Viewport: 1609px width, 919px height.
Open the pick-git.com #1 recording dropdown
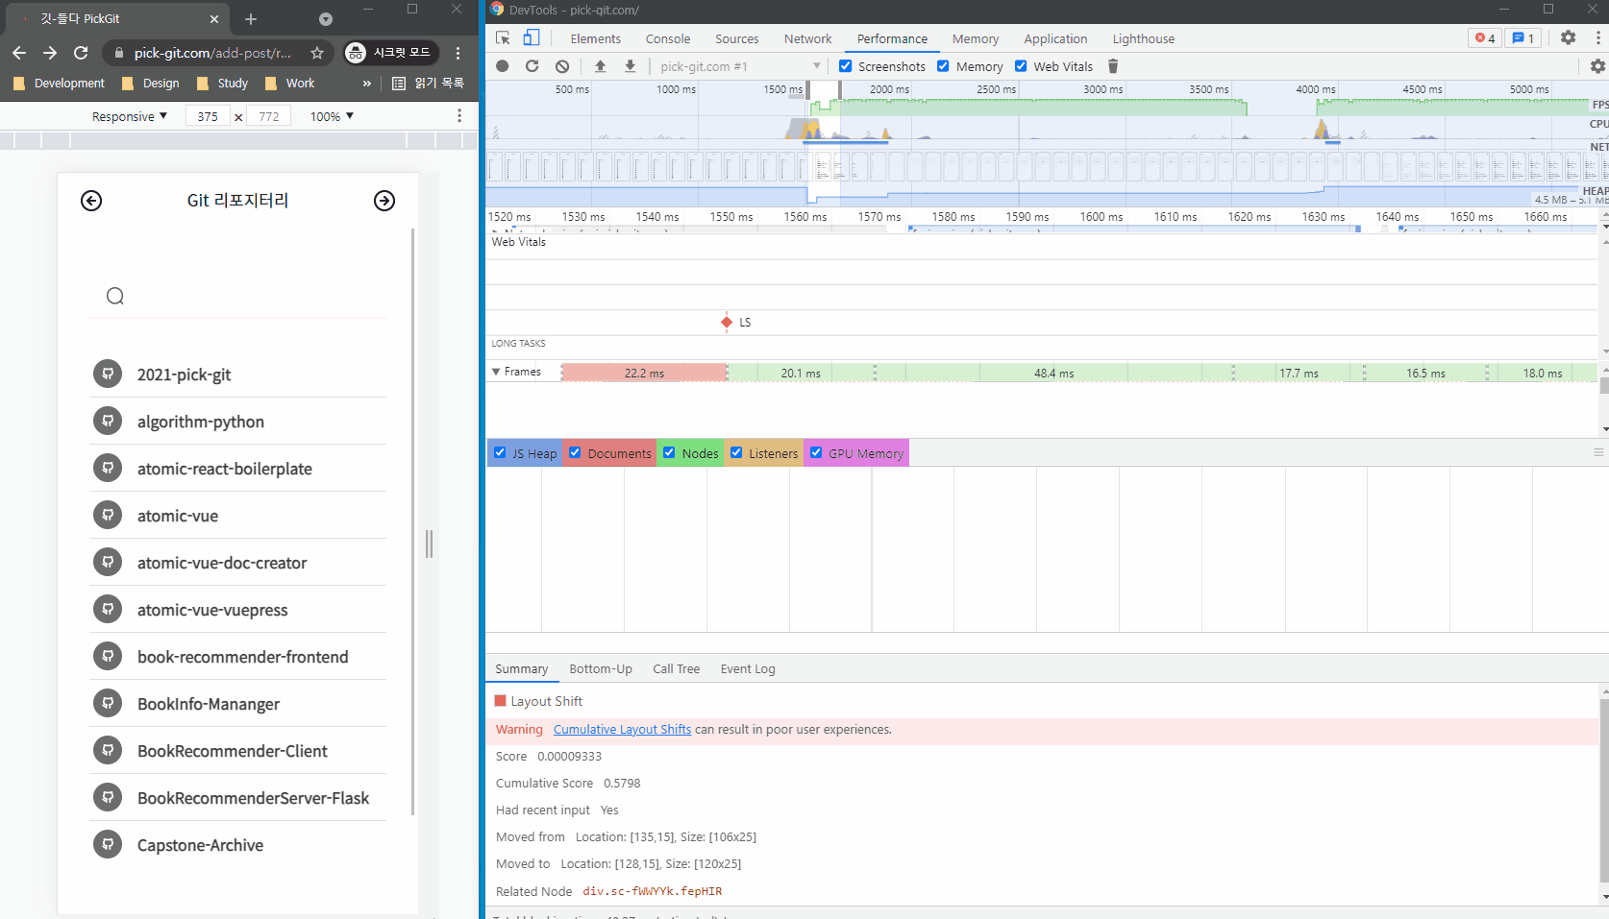pyautogui.click(x=740, y=66)
